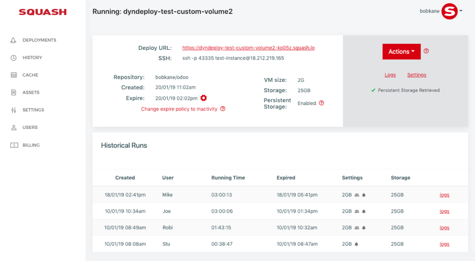Viewport: 475px width, 261px height.
Task: Click the Cache icon in sidebar
Action: pos(14,75)
